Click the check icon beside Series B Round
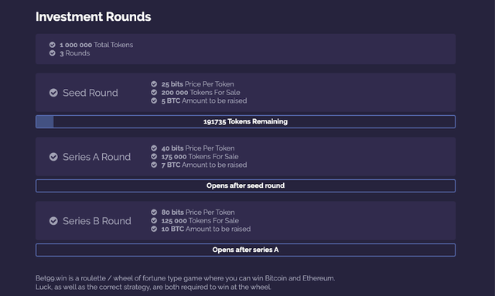Screen dimensions: 495x296 pos(53,221)
